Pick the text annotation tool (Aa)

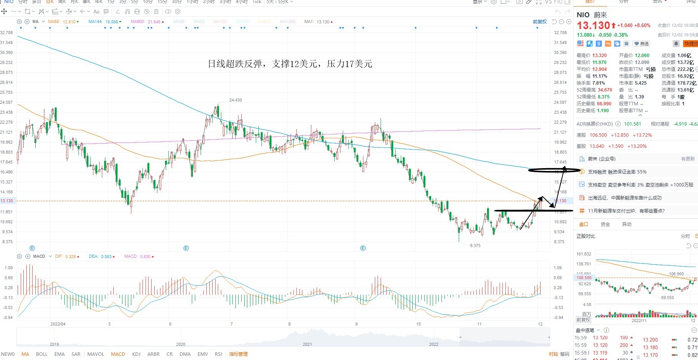pos(96,11)
